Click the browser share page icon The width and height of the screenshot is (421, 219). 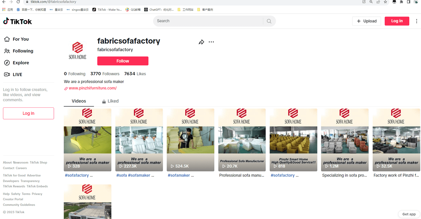(378, 2)
